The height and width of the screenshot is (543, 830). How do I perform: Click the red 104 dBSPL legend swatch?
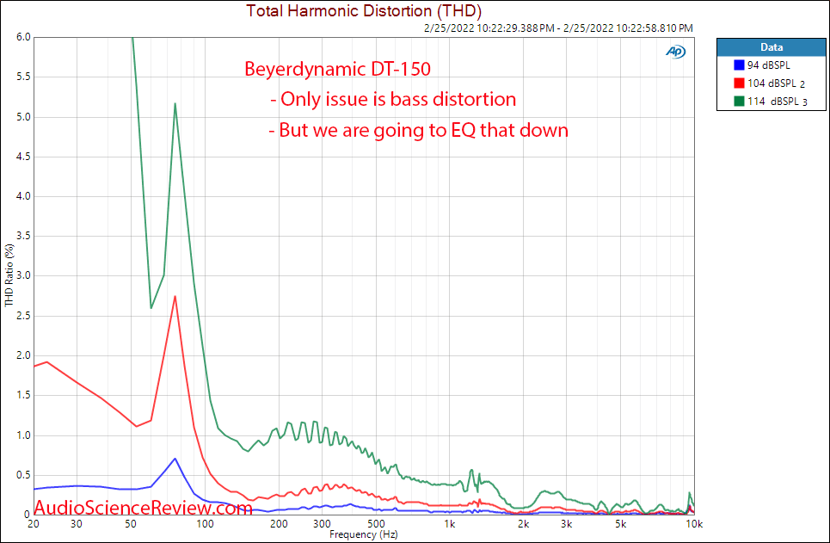point(739,83)
